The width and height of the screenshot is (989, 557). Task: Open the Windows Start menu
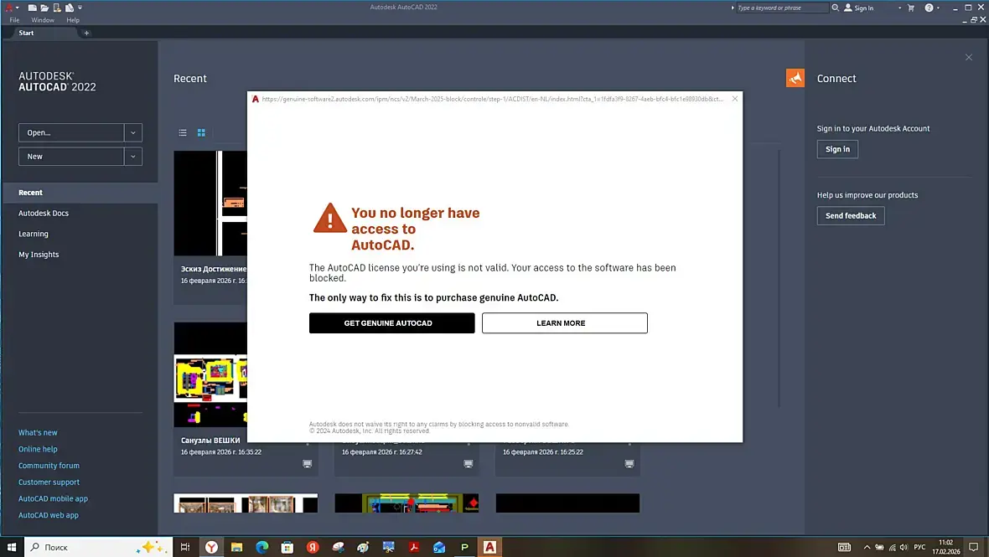[12, 547]
